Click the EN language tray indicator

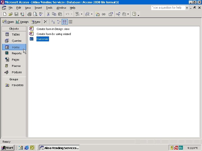coord(181,148)
